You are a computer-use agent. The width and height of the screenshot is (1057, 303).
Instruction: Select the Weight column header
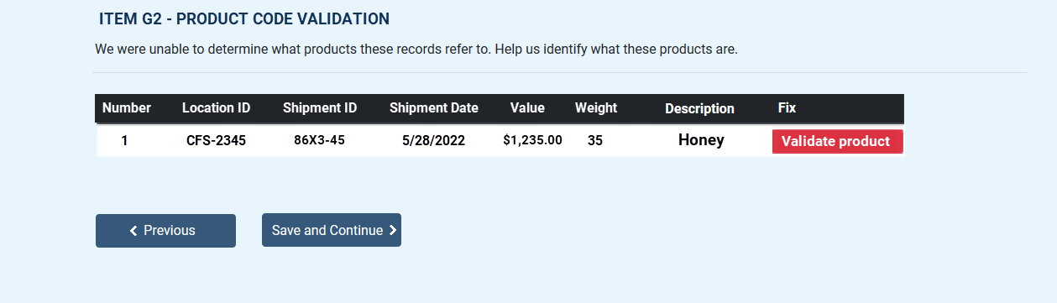coord(596,107)
